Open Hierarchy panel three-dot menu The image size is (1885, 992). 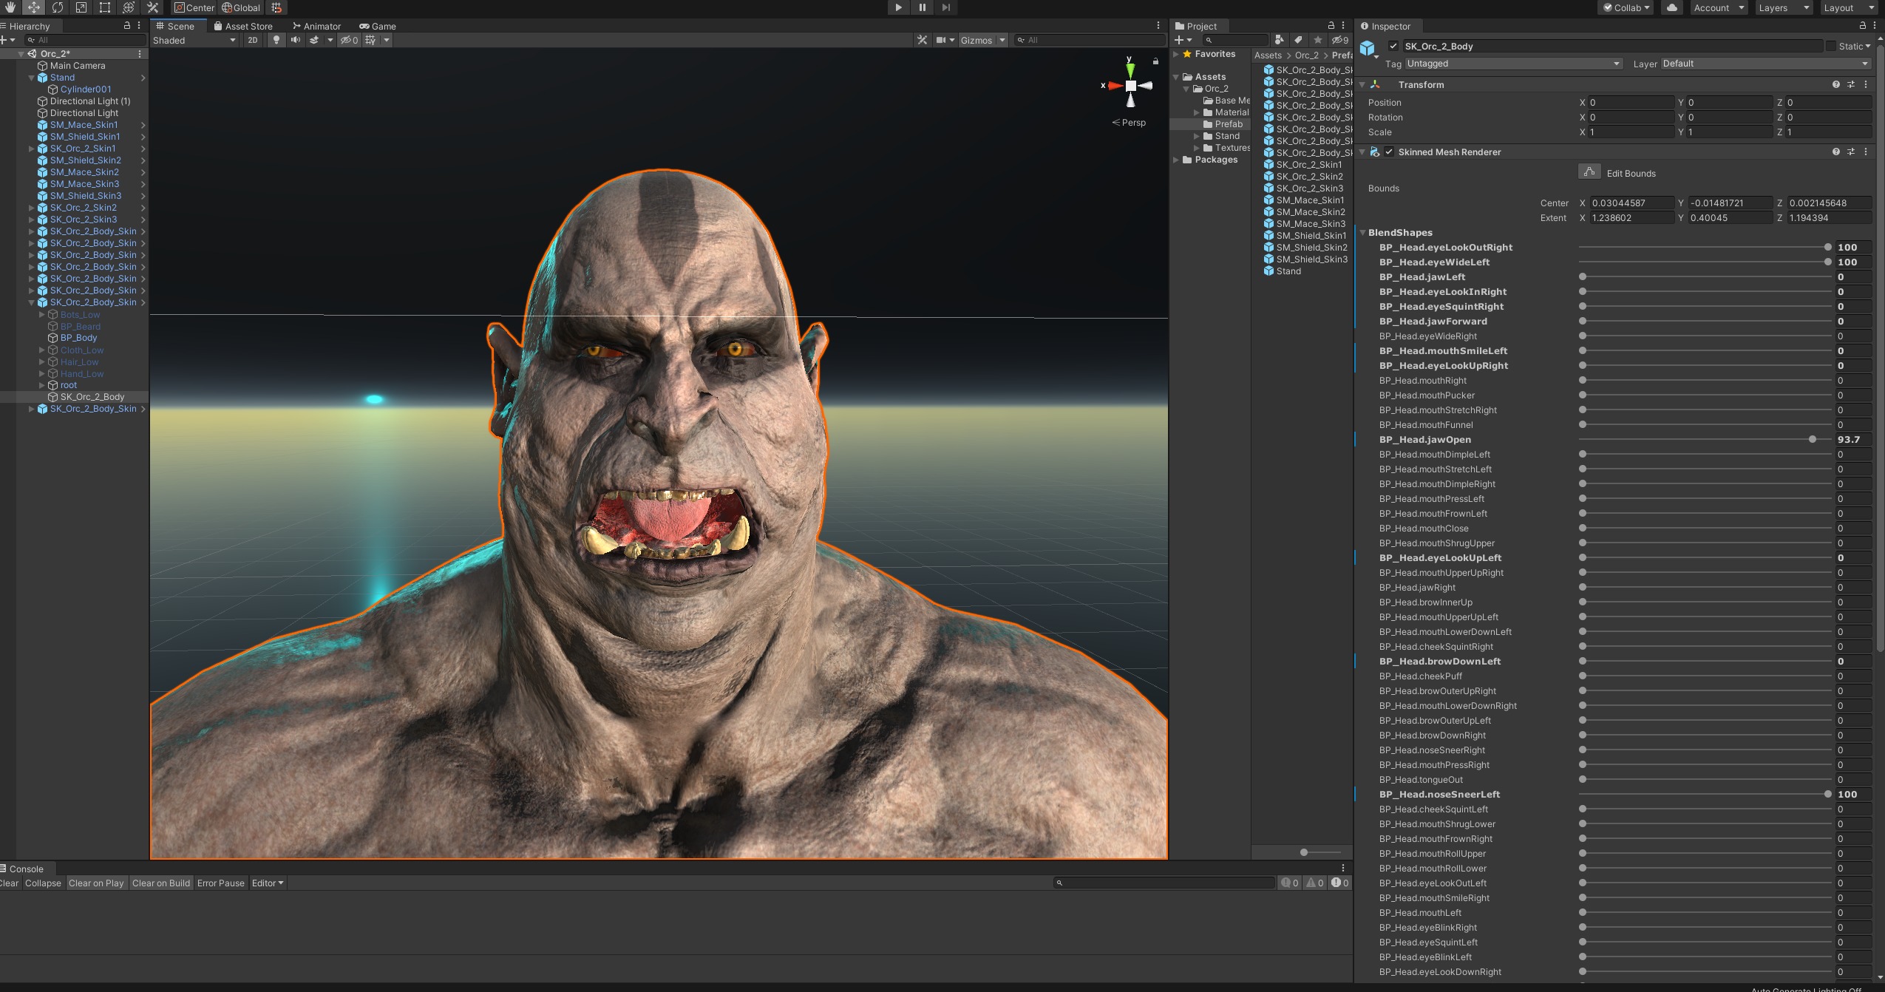tap(139, 26)
